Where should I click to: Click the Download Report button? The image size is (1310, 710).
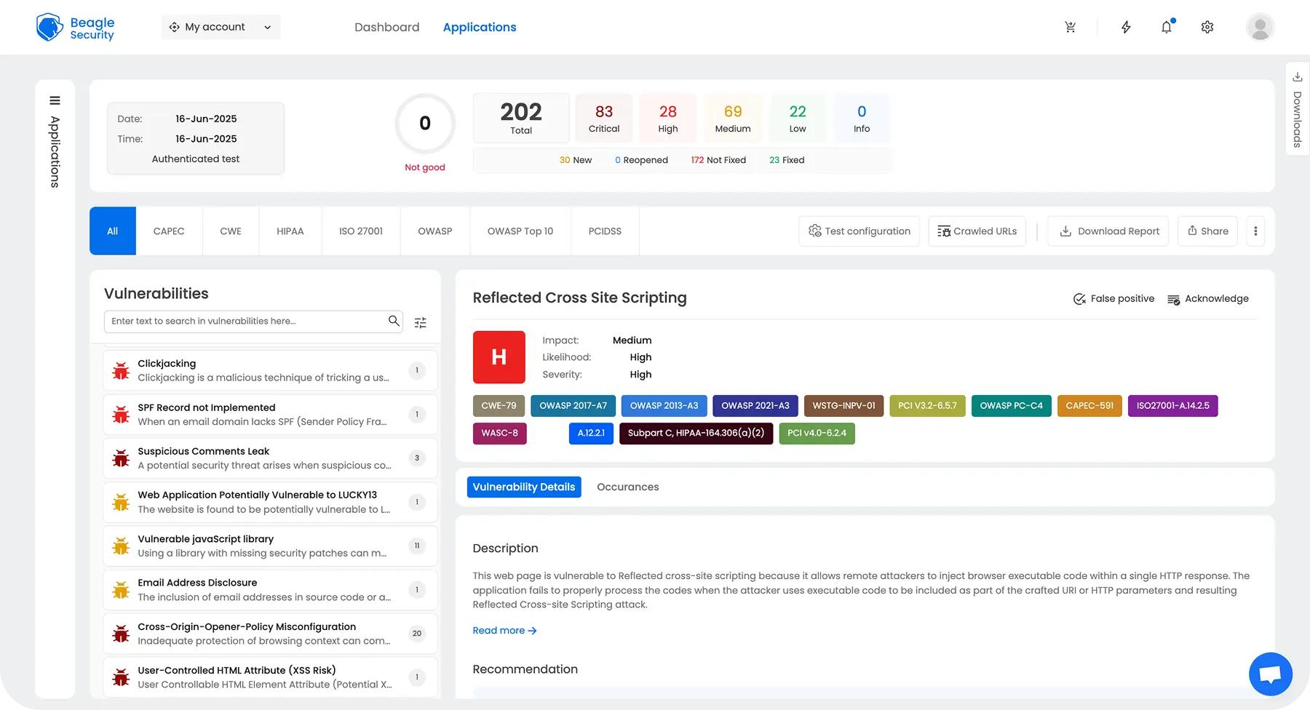pyautogui.click(x=1108, y=231)
